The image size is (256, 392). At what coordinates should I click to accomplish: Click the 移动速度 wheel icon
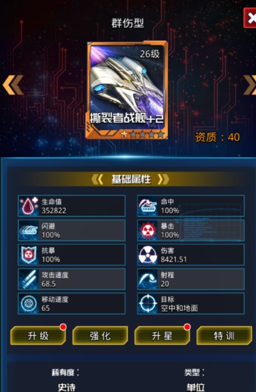[29, 303]
